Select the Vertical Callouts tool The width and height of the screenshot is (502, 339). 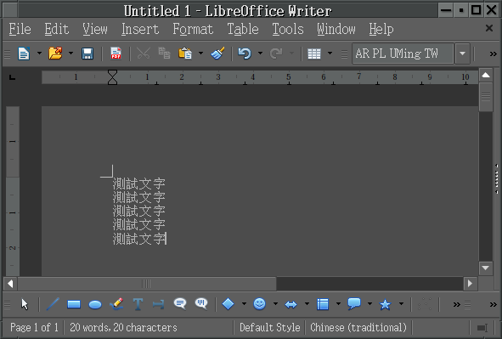pos(201,304)
